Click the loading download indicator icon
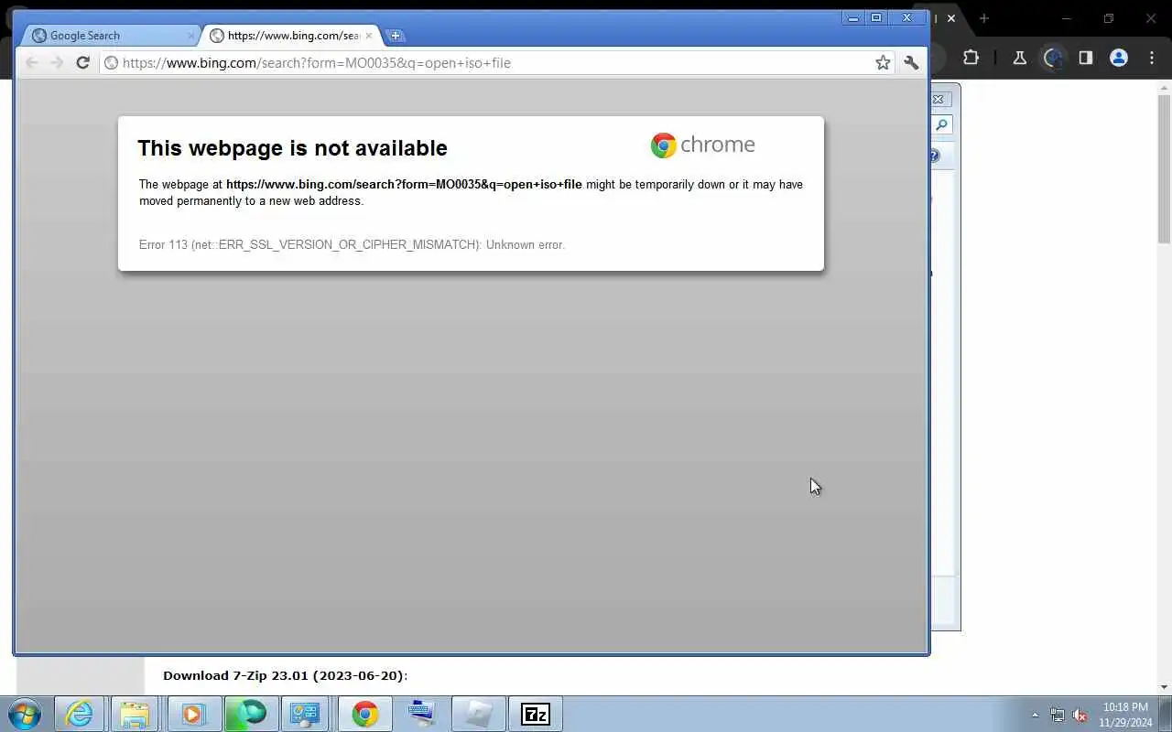The image size is (1172, 732). 1053,58
